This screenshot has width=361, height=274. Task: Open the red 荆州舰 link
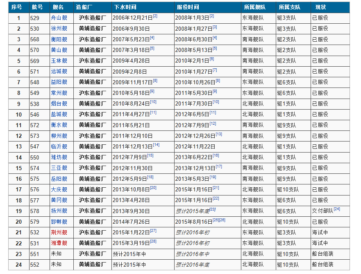pyautogui.click(x=59, y=232)
